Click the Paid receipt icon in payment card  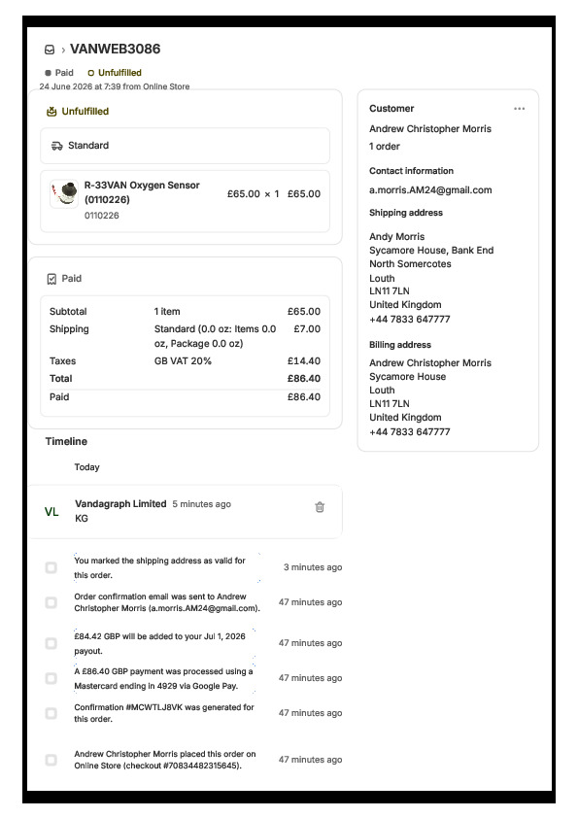click(51, 279)
